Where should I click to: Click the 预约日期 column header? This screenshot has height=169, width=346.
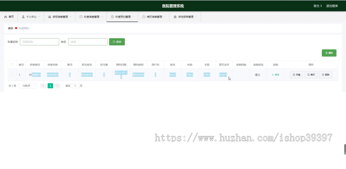(x=121, y=65)
